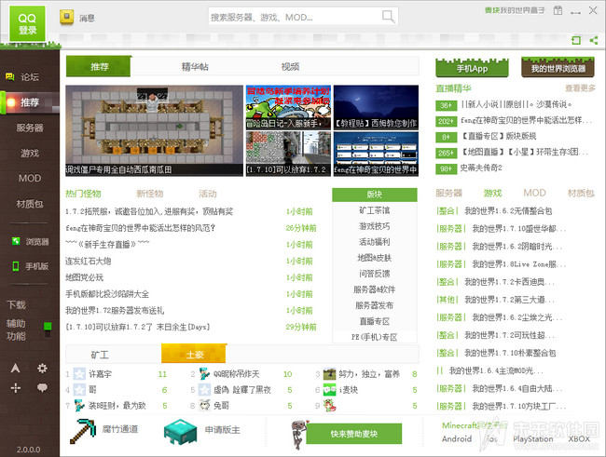Click the 查看更多 link
606x457 pixels.
coord(579,88)
